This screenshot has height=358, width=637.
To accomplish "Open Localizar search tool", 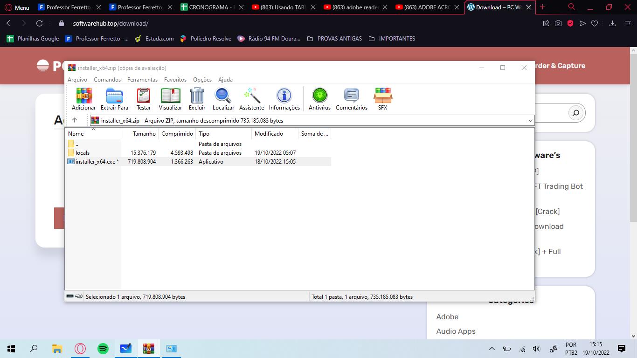I will [223, 99].
